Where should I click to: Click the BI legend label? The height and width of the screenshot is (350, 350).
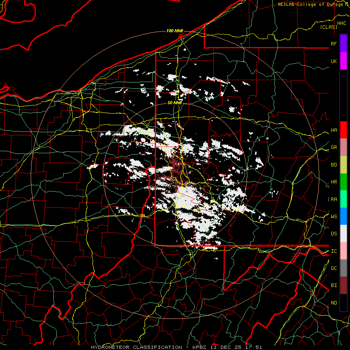click(x=334, y=285)
